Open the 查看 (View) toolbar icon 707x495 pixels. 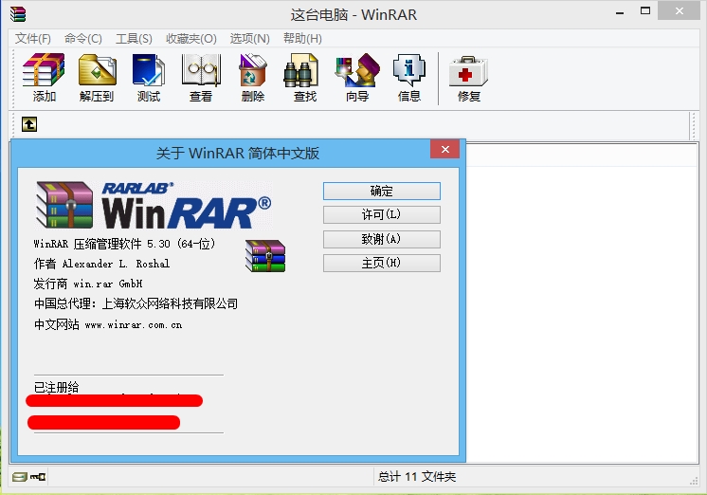point(201,77)
